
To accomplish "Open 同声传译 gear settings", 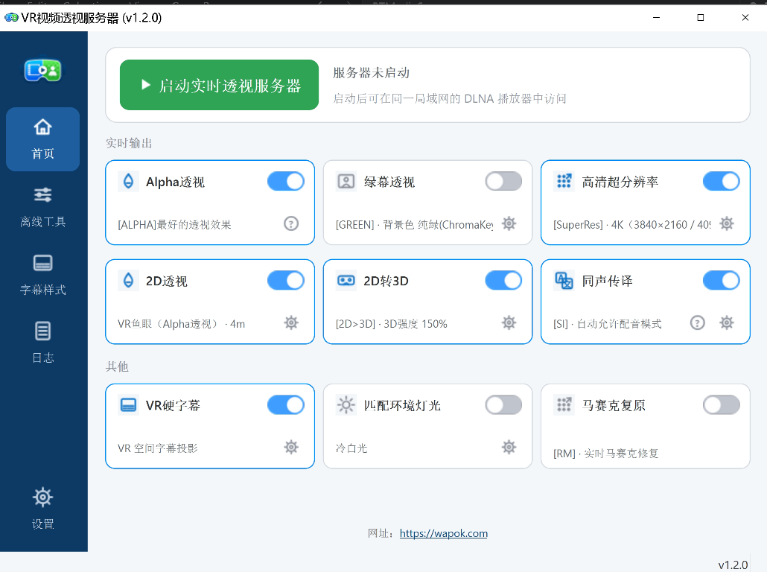I will point(726,323).
